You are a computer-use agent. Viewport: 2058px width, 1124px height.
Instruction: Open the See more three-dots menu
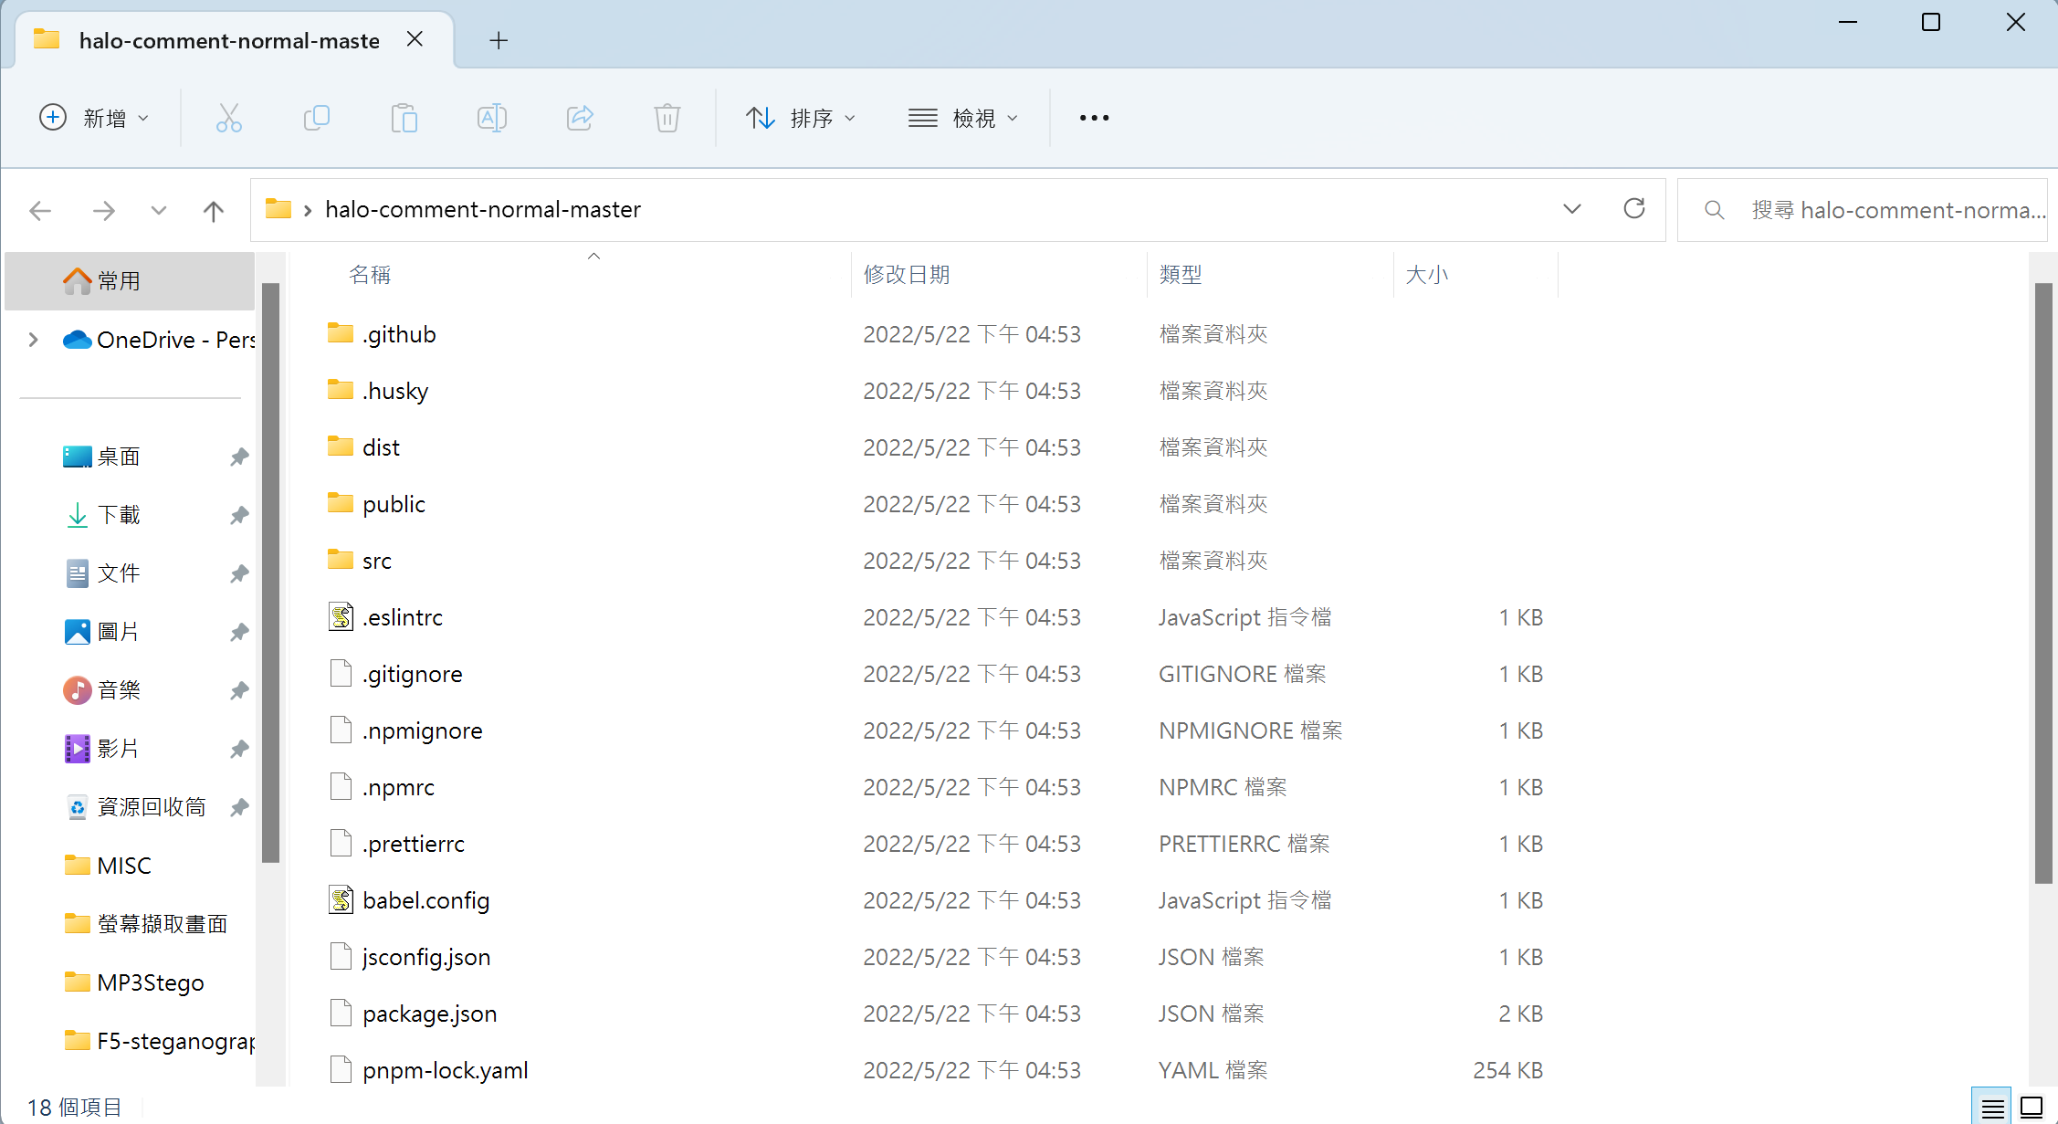pos(1094,118)
